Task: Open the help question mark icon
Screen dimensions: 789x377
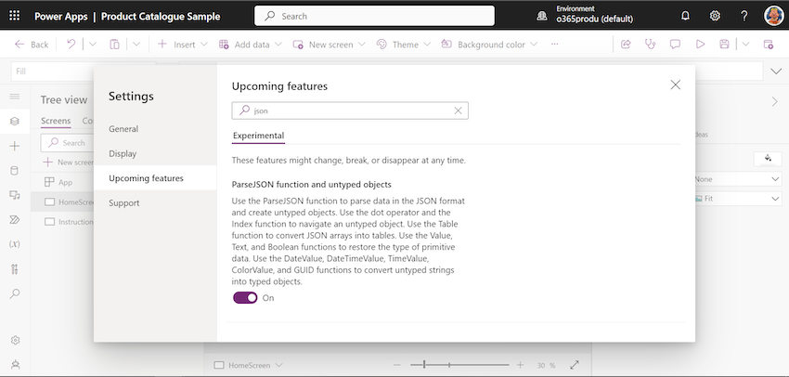Action: tap(744, 16)
